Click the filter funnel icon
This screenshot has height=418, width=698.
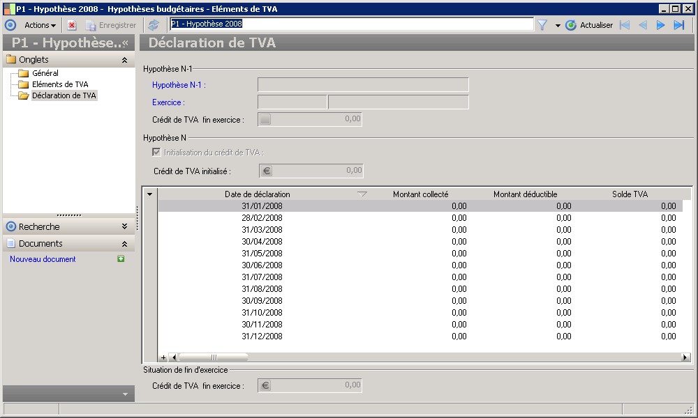coord(542,25)
